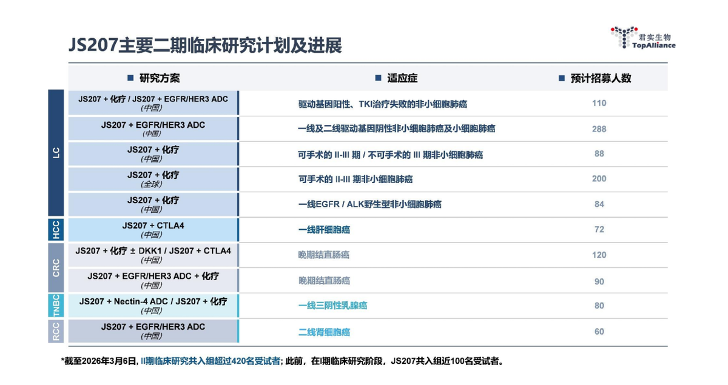The image size is (728, 385).
Task: Click the HCC category sidebar label
Action: [x=56, y=230]
